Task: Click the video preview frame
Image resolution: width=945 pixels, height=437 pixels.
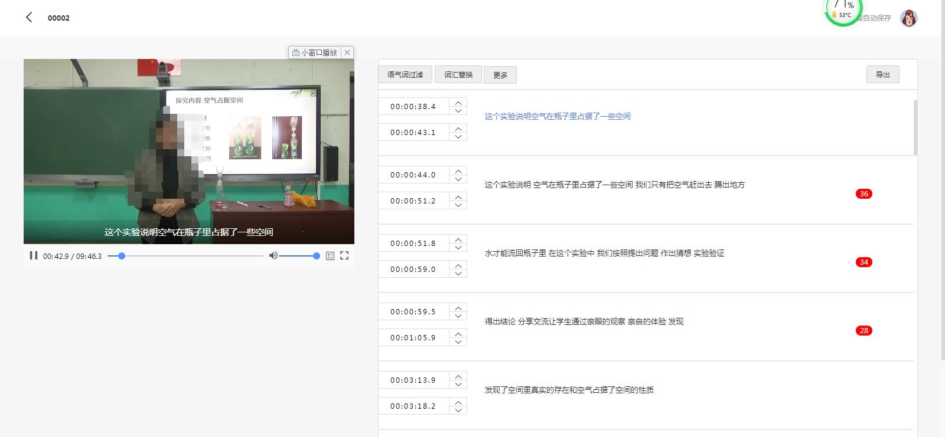Action: (189, 152)
